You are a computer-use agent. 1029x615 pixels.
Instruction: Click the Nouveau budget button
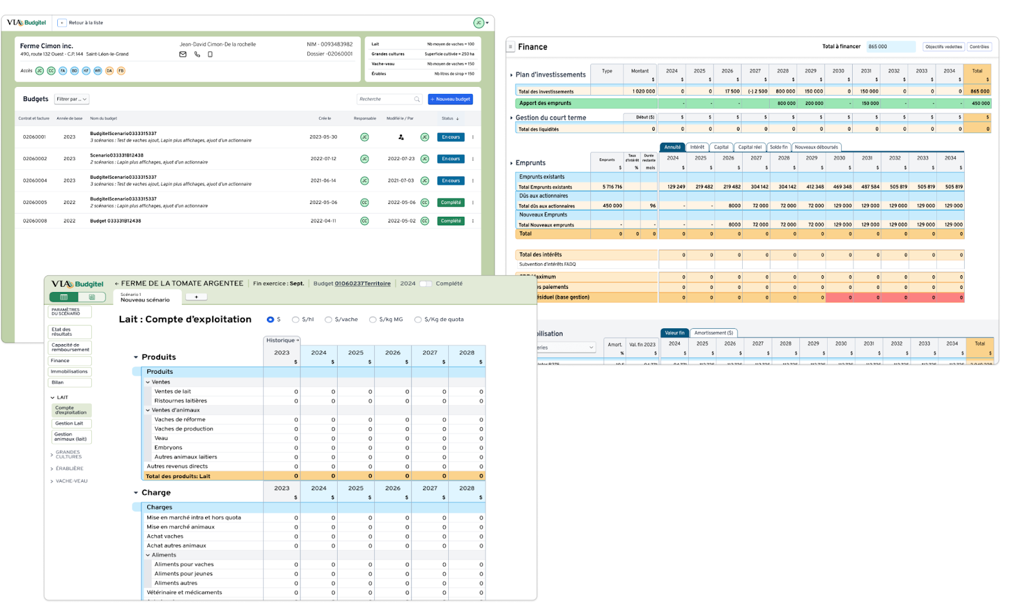(450, 99)
